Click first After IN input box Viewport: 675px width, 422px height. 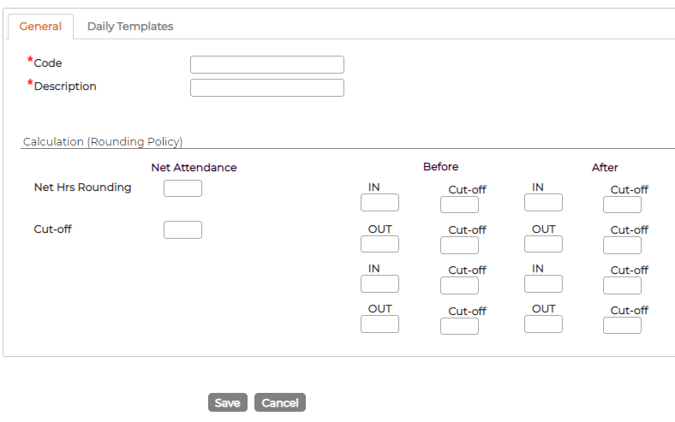tap(543, 202)
